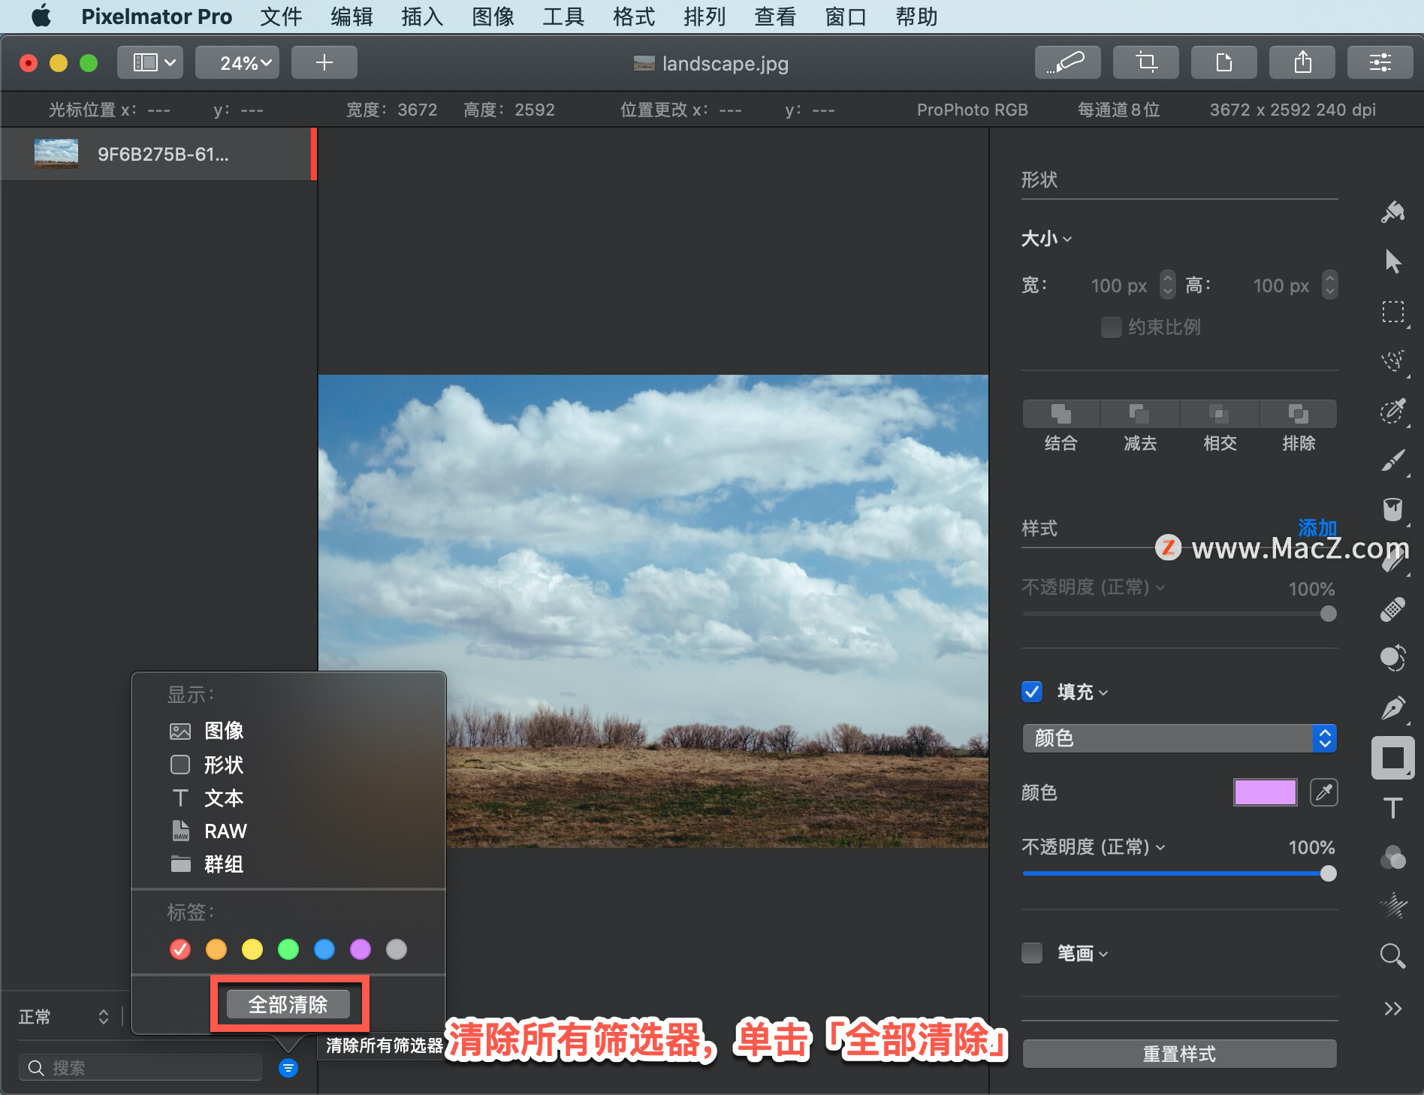The height and width of the screenshot is (1095, 1424).
Task: Toggle the gray tag filter
Action: [x=397, y=949]
